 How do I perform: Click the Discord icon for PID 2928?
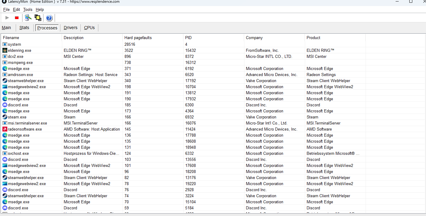(5, 190)
